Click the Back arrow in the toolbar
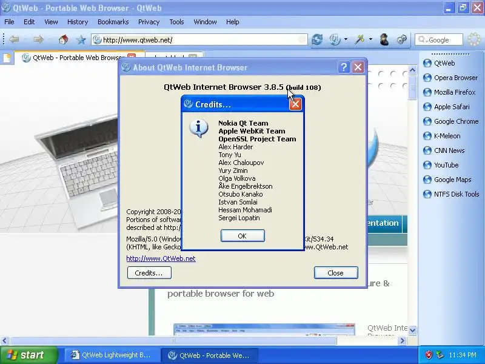The height and width of the screenshot is (364, 485). pos(14,39)
